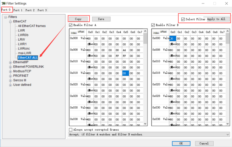Expand the Modbus/TCP tree node
232x147 pixels.
10,71
